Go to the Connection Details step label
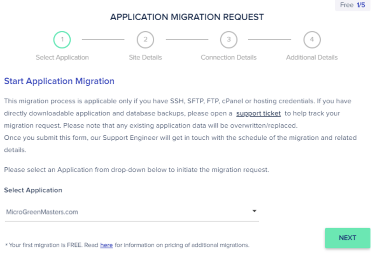 click(x=228, y=58)
